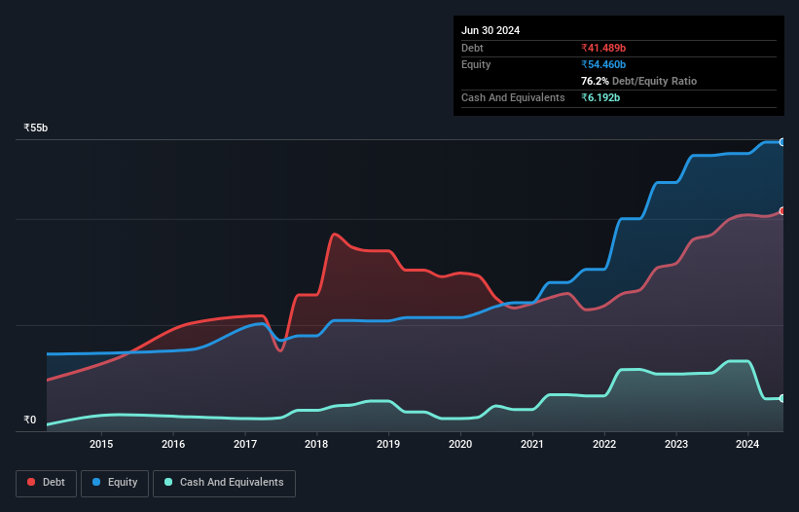This screenshot has width=799, height=512.
Task: Click the ₹0 y-axis label
Action: click(x=30, y=420)
